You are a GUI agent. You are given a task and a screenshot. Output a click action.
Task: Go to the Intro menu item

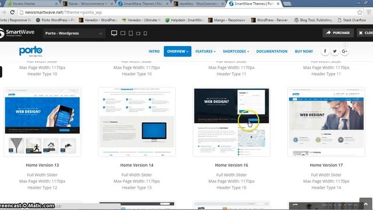pyautogui.click(x=154, y=51)
